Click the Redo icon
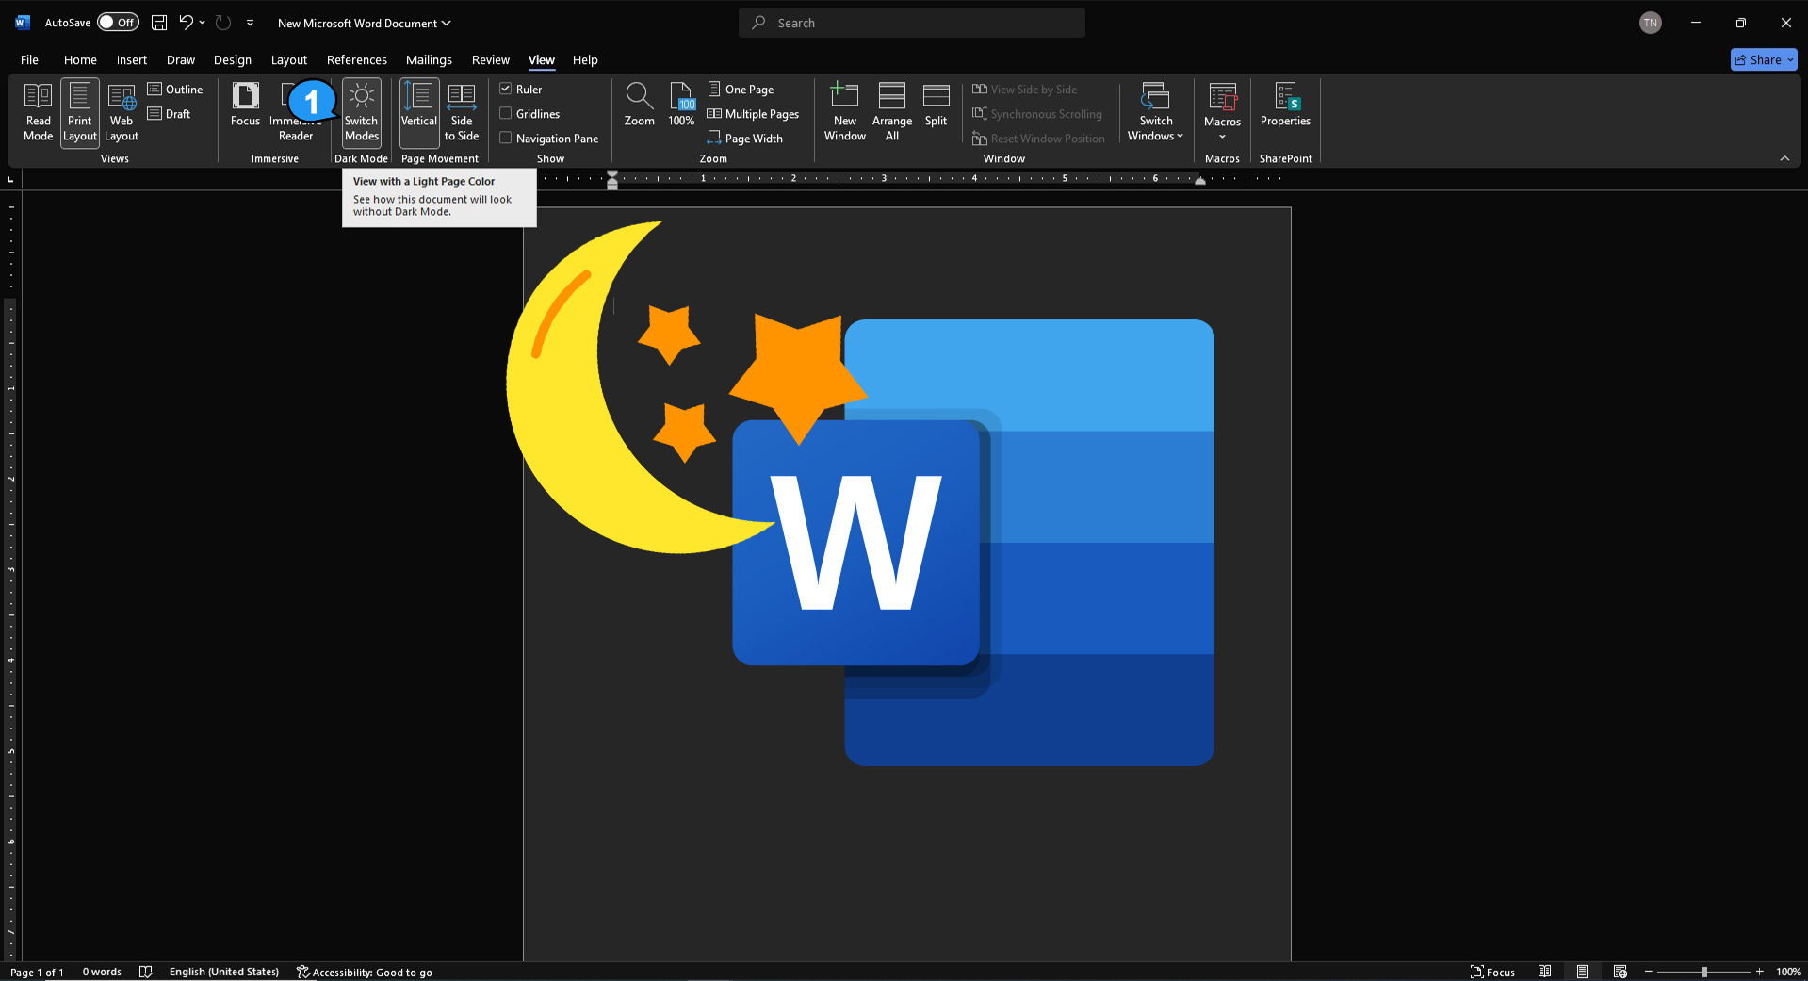Viewport: 1808px width, 981px height. click(x=223, y=23)
